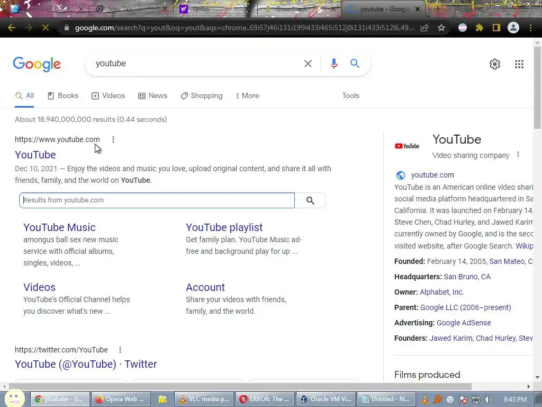542x407 pixels.
Task: Follow the Google LLC parent link
Action: (465, 307)
